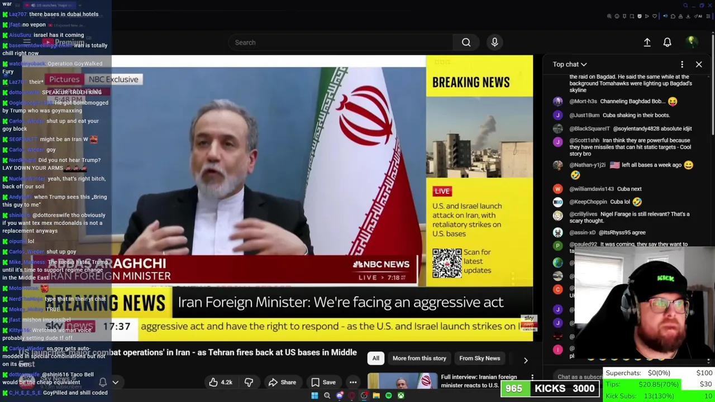
Task: Open the Windows taskbar search
Action: 327,395
